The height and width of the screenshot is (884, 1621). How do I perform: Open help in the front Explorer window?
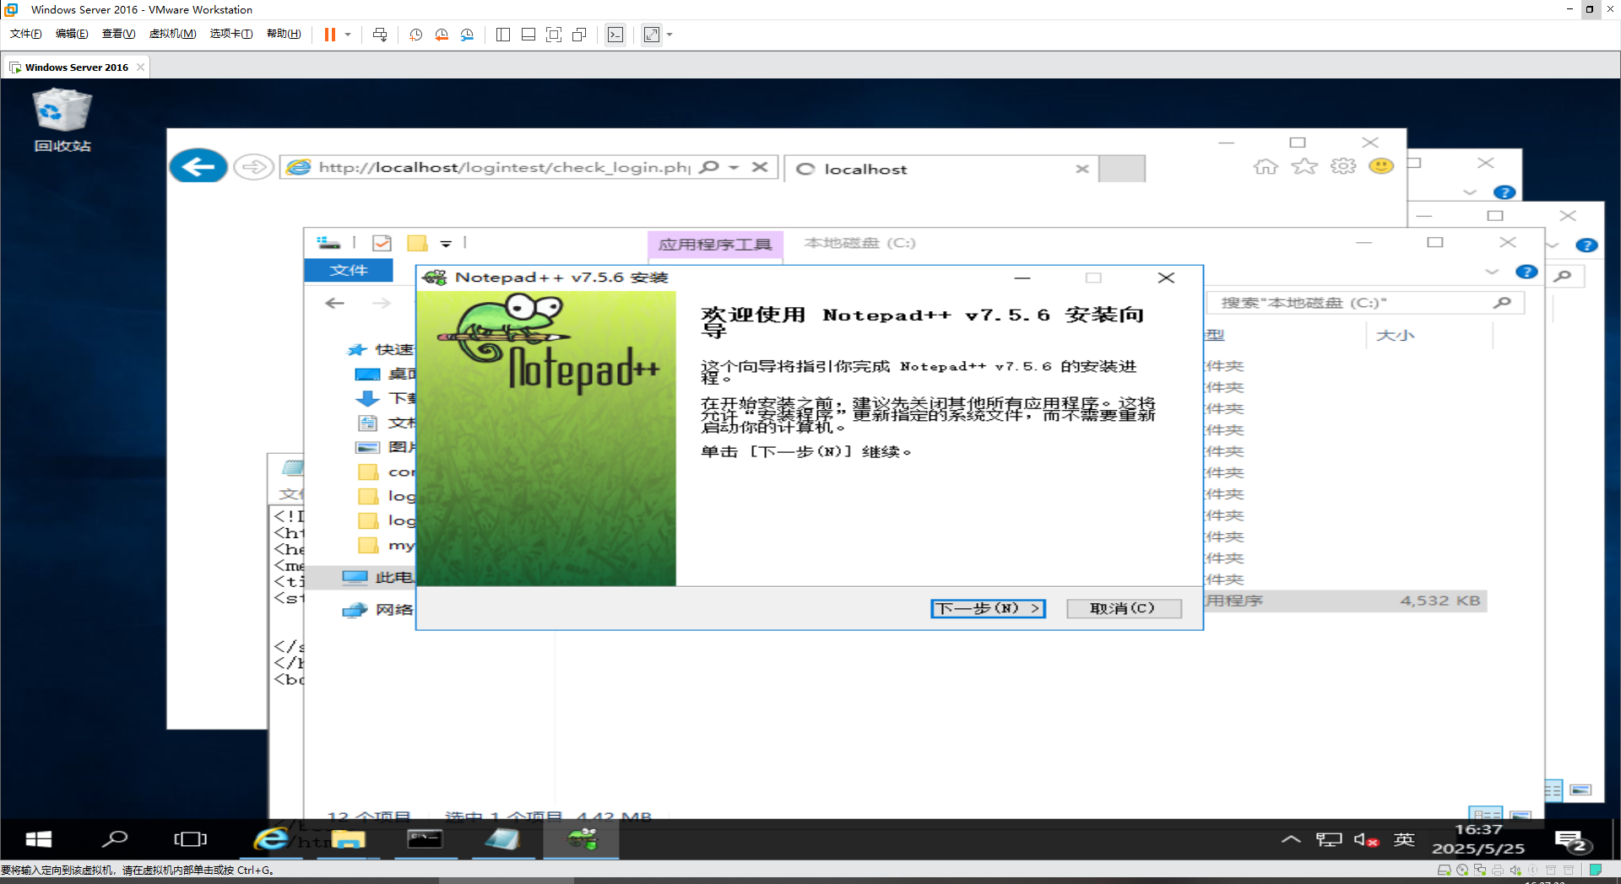1526,272
